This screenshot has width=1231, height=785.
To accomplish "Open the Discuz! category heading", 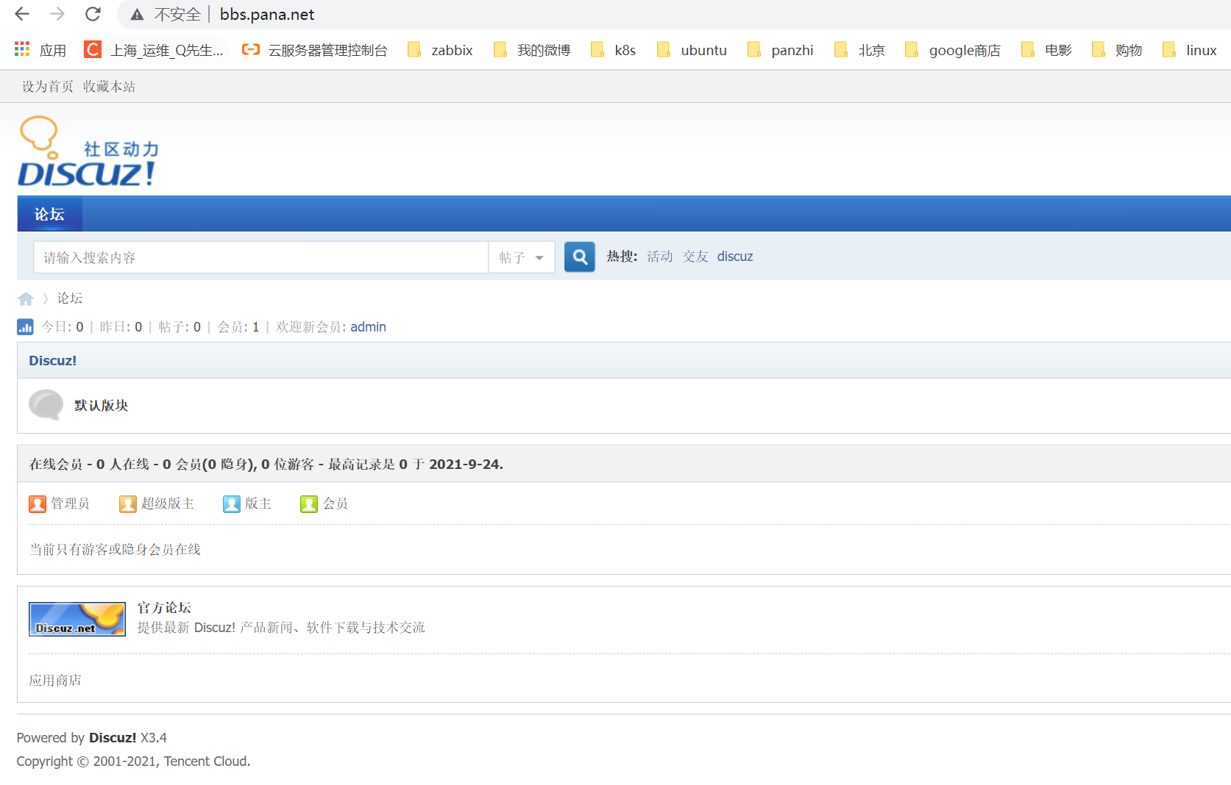I will tap(53, 361).
